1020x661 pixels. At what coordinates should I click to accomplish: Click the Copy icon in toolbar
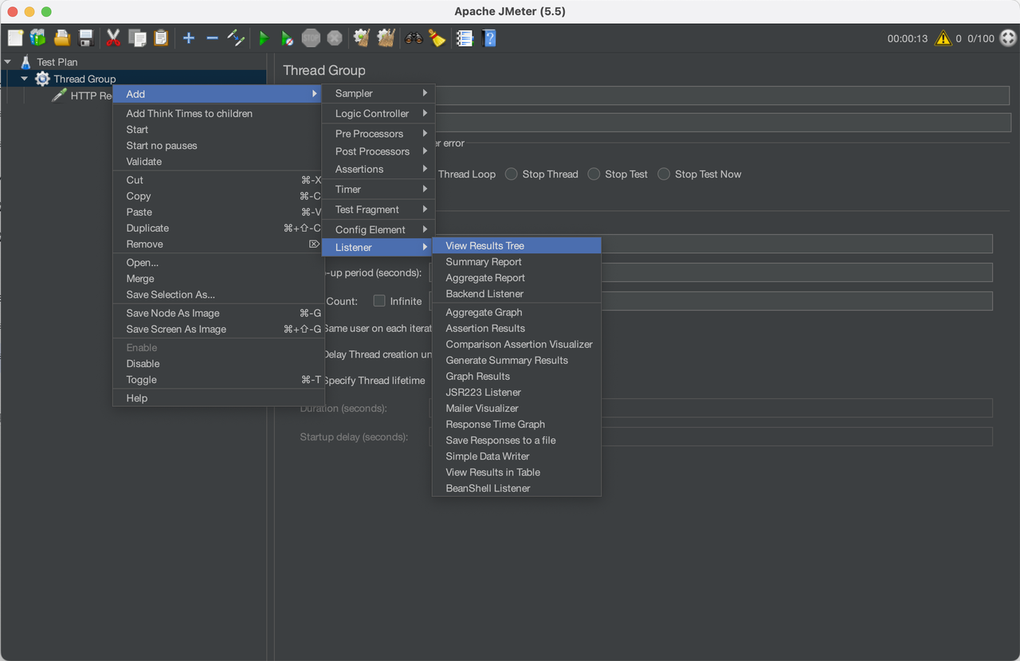(x=137, y=37)
